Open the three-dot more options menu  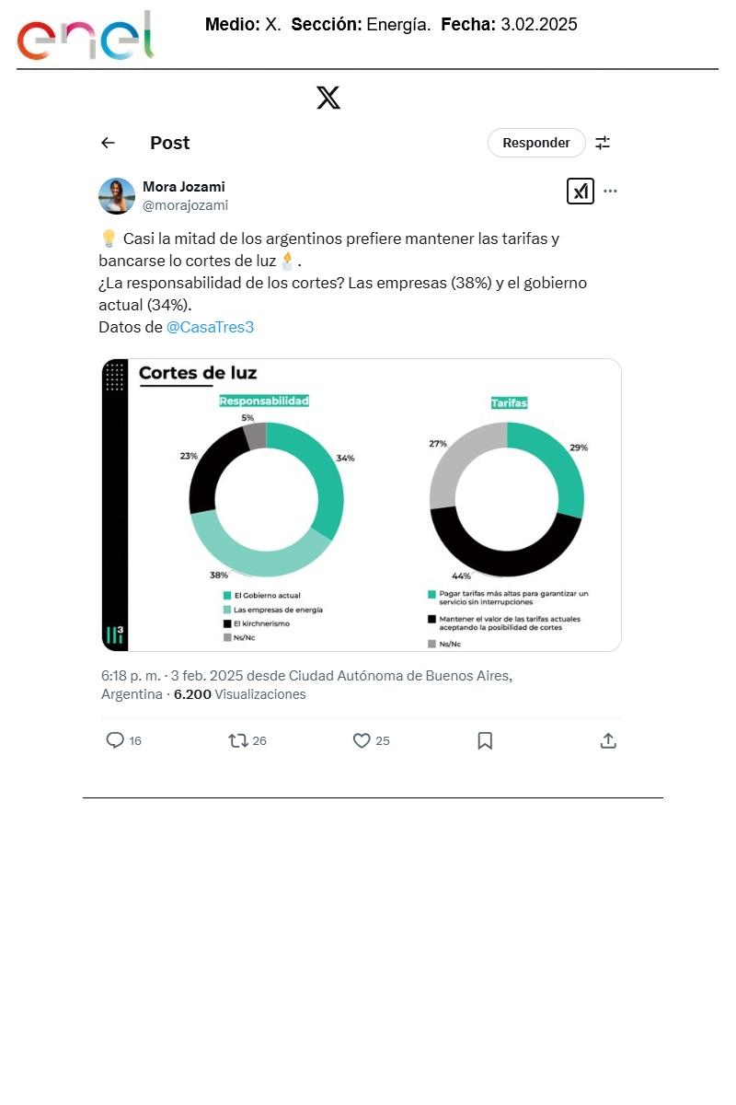tap(610, 192)
